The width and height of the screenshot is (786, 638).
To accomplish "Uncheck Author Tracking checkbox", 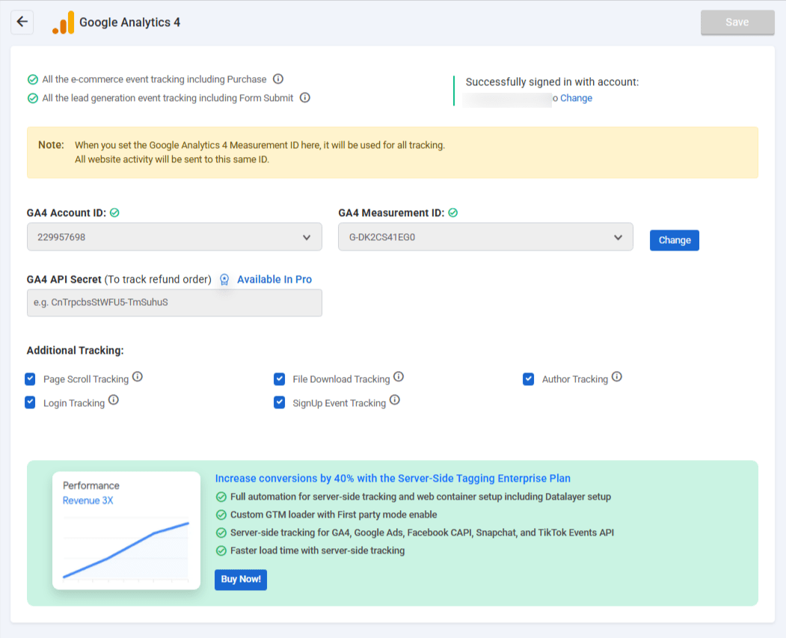I will [528, 379].
